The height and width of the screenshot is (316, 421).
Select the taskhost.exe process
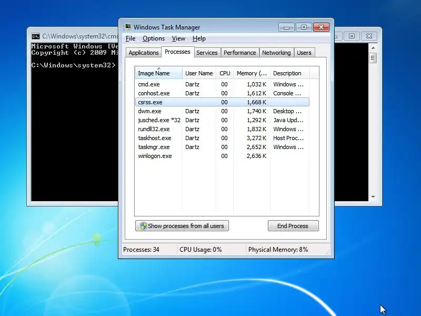pos(222,138)
